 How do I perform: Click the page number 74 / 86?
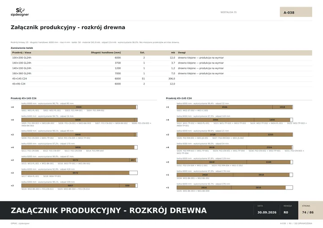308,212
